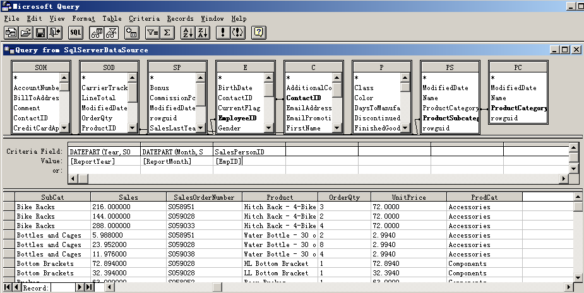Click the New Query toolbar icon

pos(11,33)
